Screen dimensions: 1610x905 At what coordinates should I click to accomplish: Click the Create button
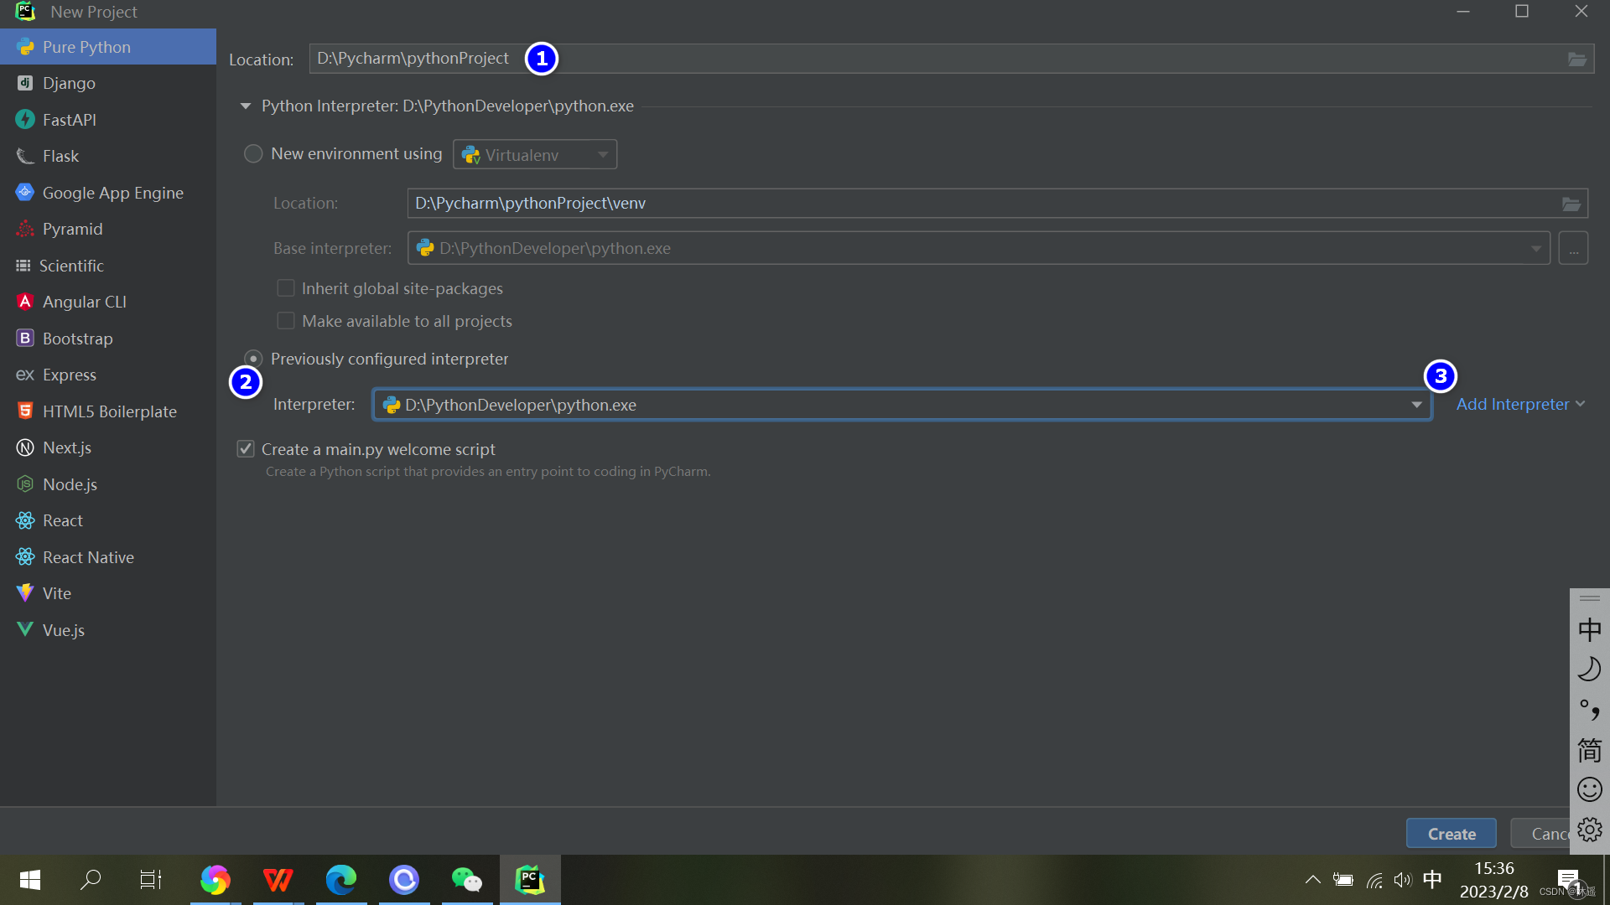click(1451, 833)
